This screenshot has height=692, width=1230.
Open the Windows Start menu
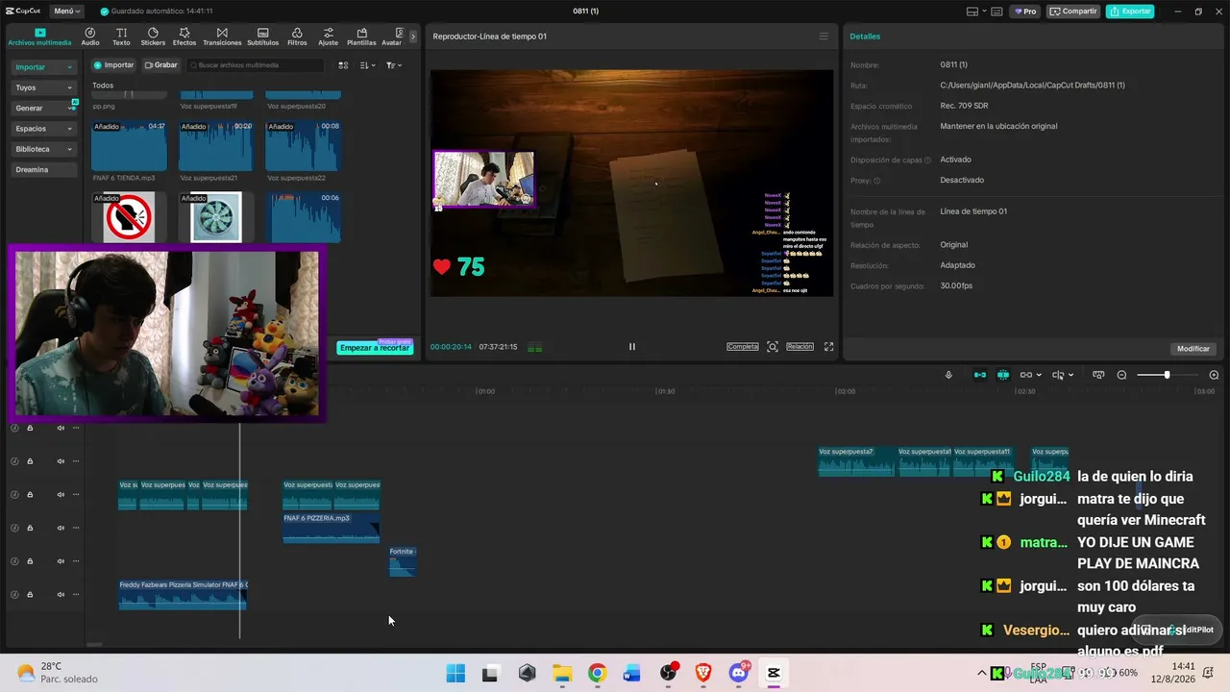point(455,673)
